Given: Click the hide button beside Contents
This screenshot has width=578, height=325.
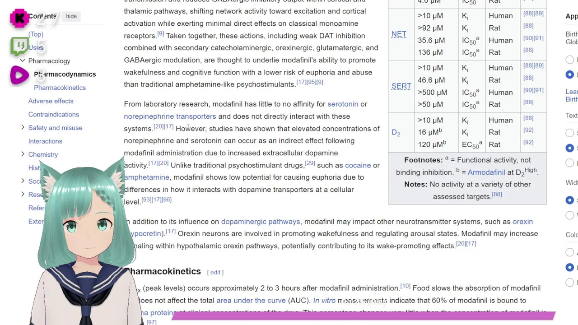Looking at the screenshot, I should [71, 16].
